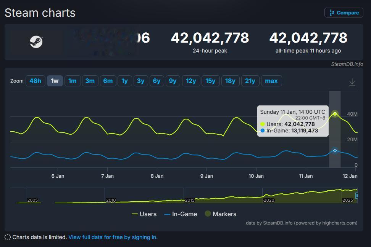Switch zoom to 1m
This screenshot has width=371, height=247.
pos(73,81)
